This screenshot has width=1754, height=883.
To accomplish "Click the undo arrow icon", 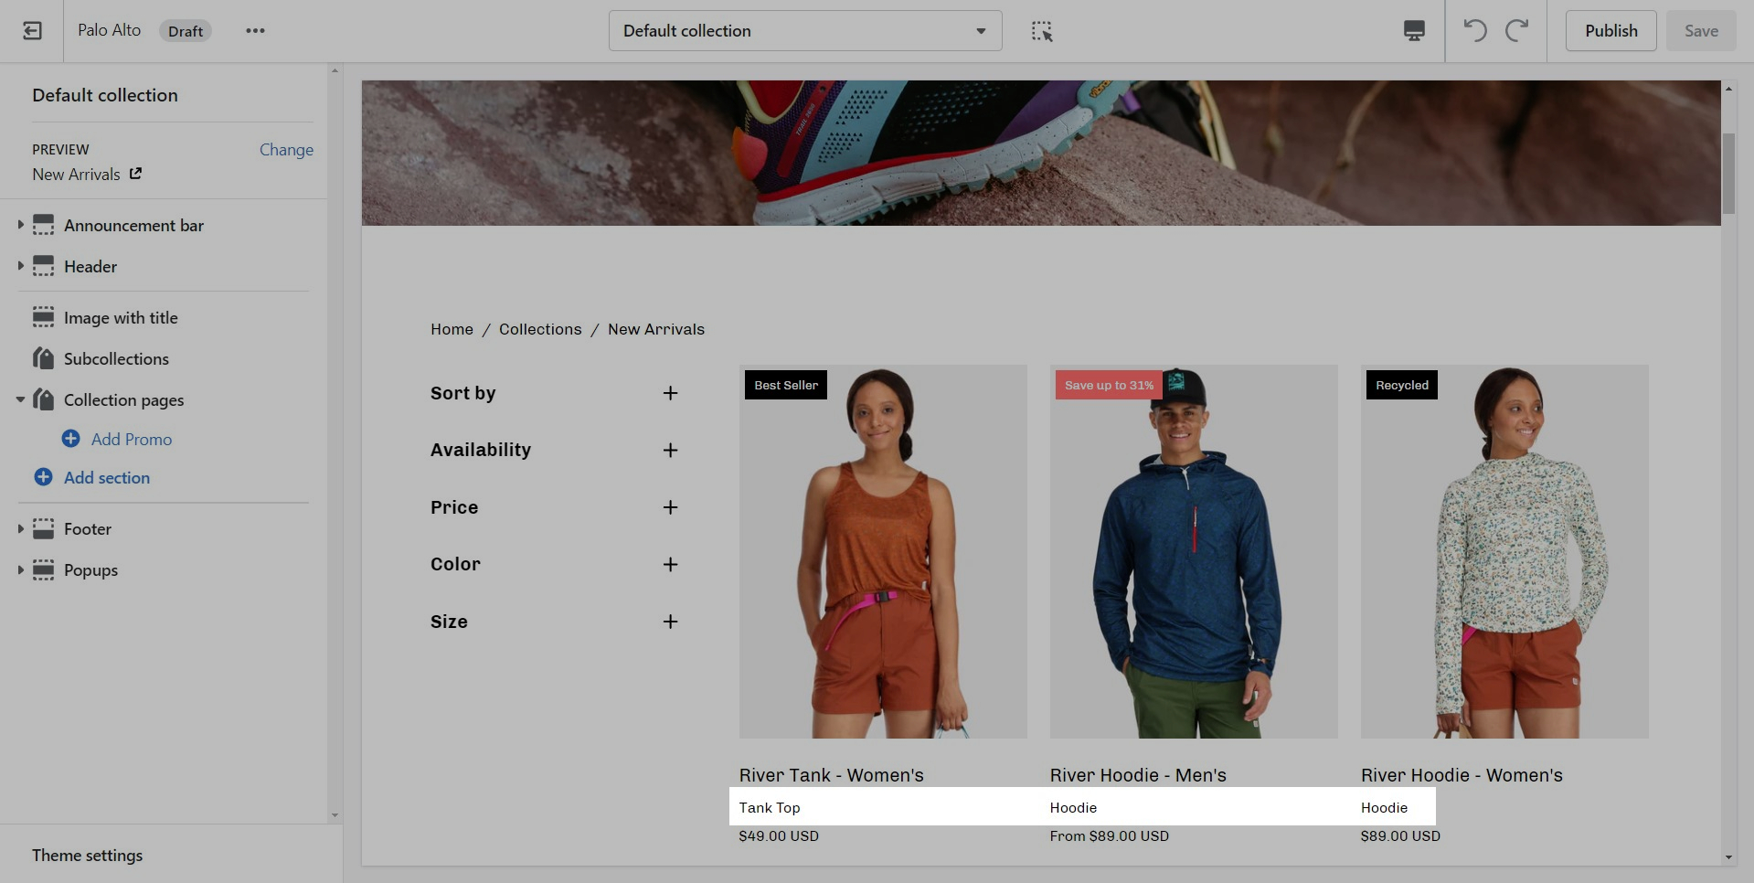I will [1474, 31].
